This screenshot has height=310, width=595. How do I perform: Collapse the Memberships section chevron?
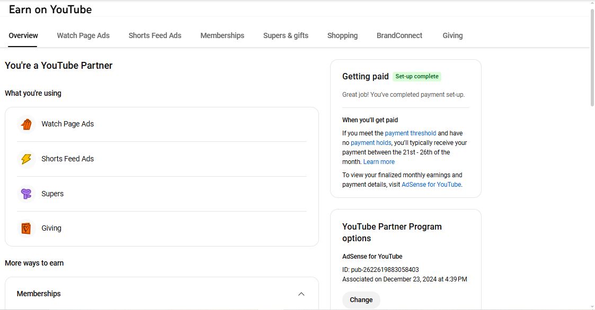(x=301, y=294)
